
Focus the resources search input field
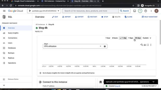point(91,11)
